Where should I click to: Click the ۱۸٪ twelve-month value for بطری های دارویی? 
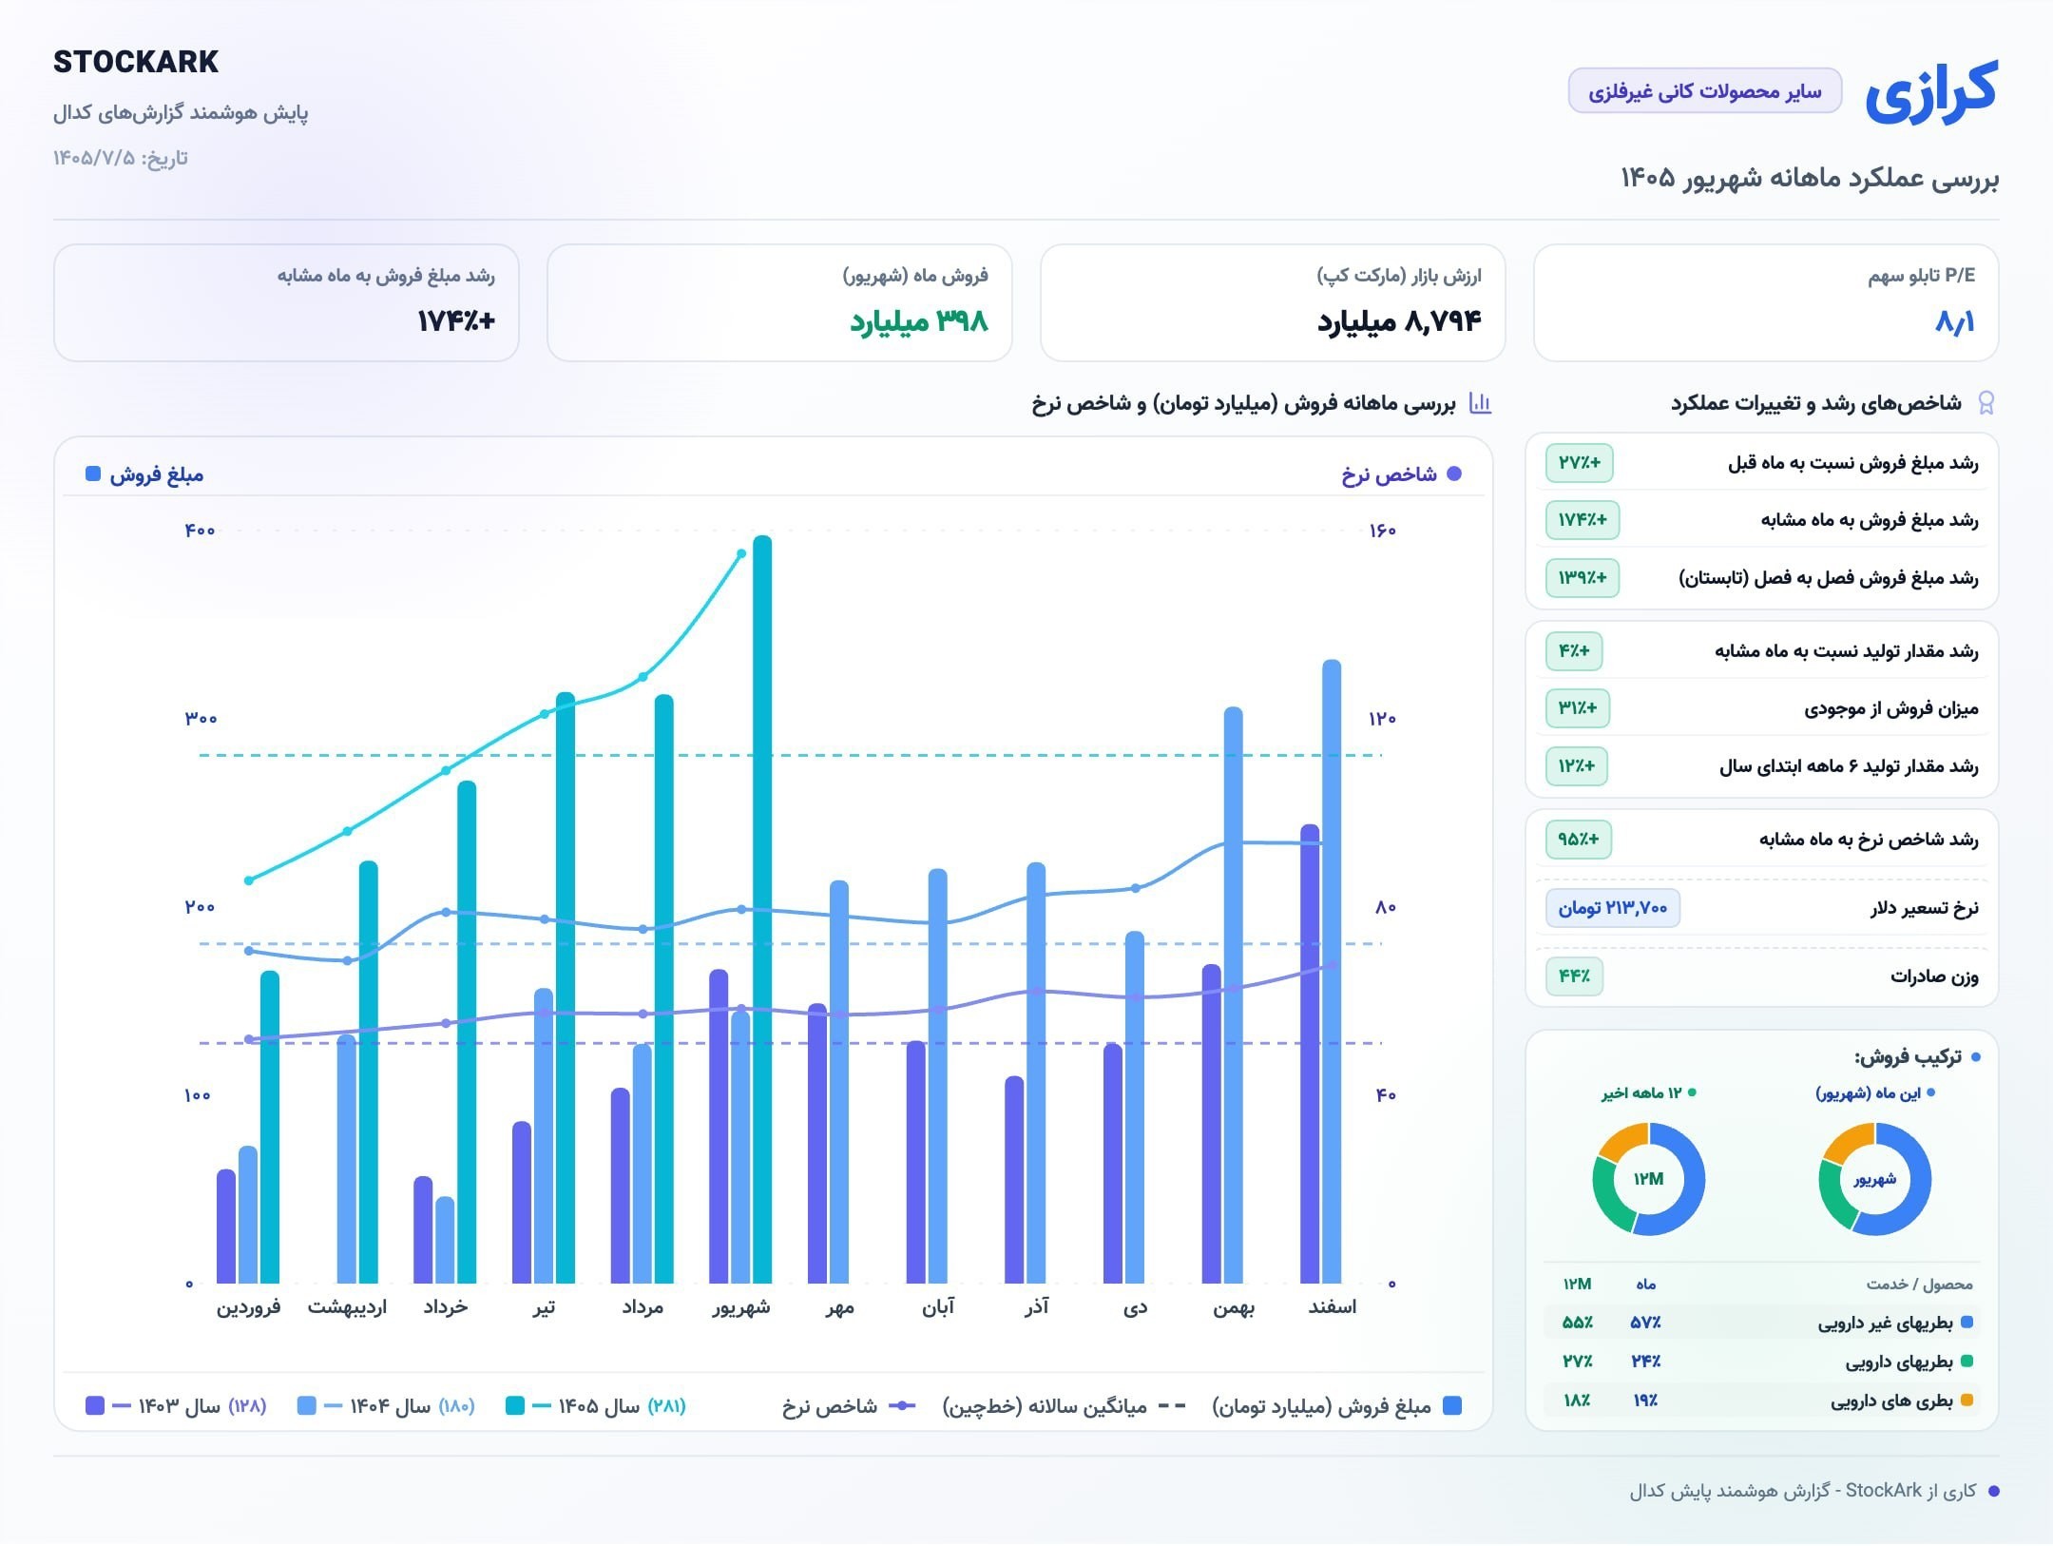tap(1576, 1401)
